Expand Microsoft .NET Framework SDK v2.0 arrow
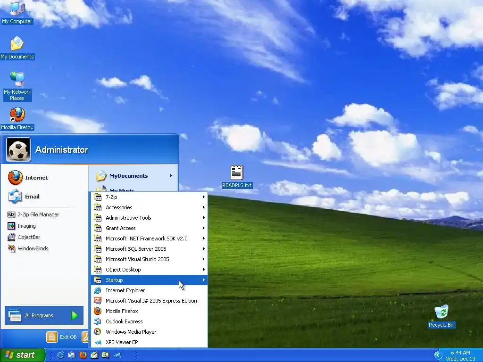 [x=204, y=239]
